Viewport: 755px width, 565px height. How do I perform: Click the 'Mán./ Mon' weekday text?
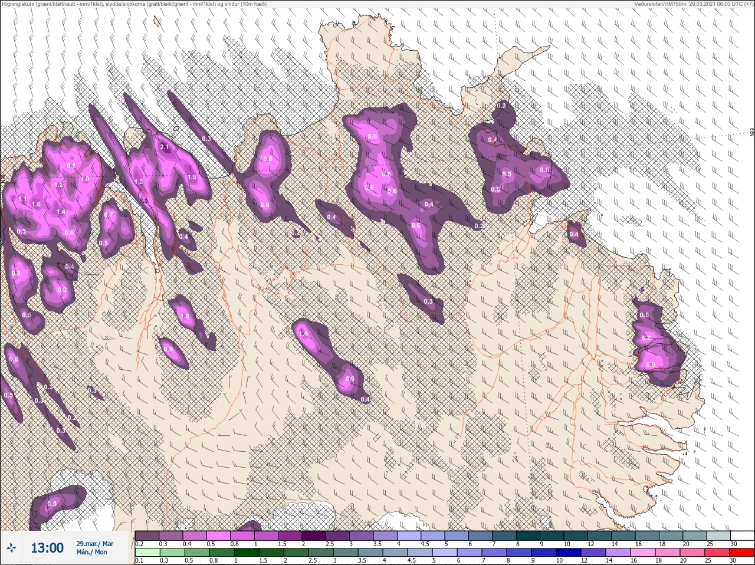(91, 553)
